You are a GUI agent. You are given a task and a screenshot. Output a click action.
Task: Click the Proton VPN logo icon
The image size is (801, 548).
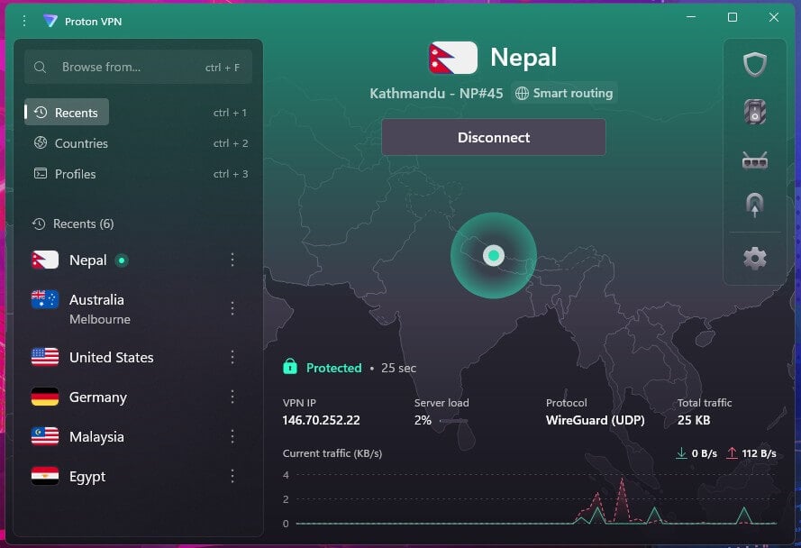50,21
